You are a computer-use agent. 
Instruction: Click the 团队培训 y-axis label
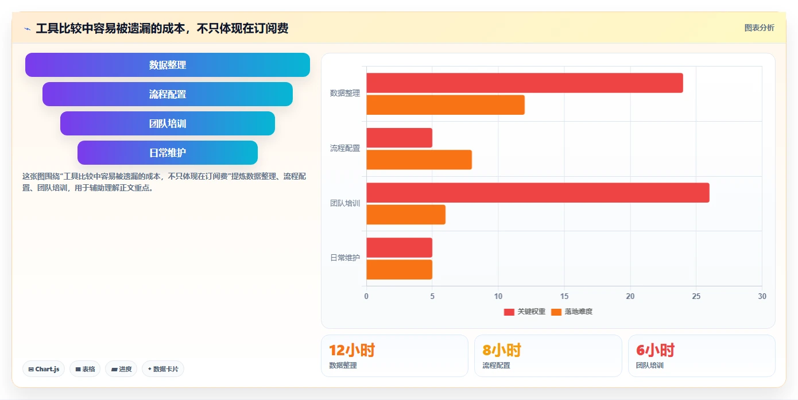pos(345,203)
